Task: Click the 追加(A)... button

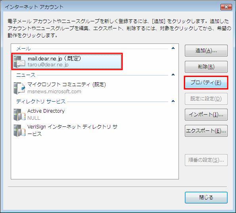Action: (206, 51)
